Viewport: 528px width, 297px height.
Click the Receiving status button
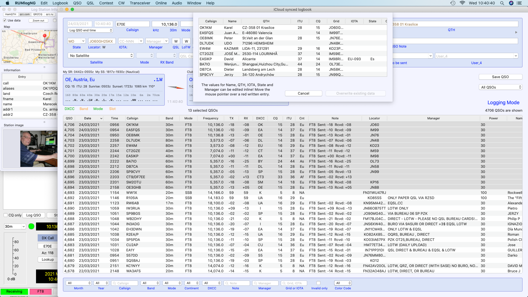14,291
